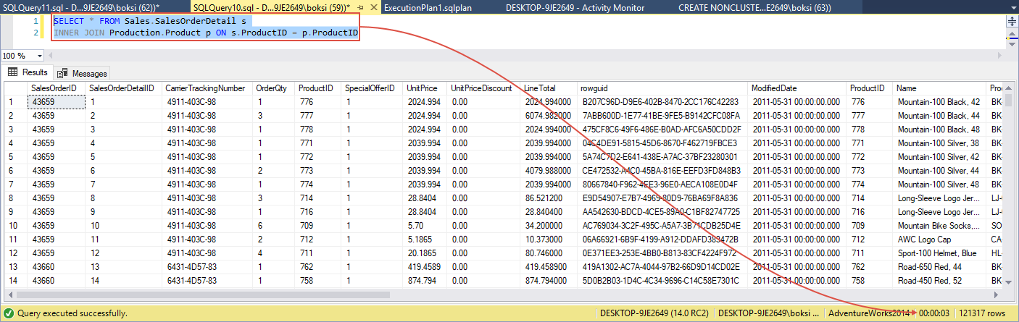
Task: Click the ModifiedDate column header
Action: tap(797, 88)
